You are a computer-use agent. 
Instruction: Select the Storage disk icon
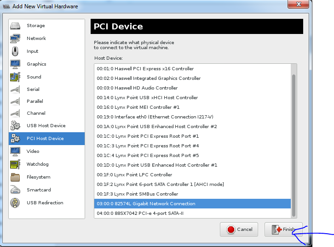15,26
